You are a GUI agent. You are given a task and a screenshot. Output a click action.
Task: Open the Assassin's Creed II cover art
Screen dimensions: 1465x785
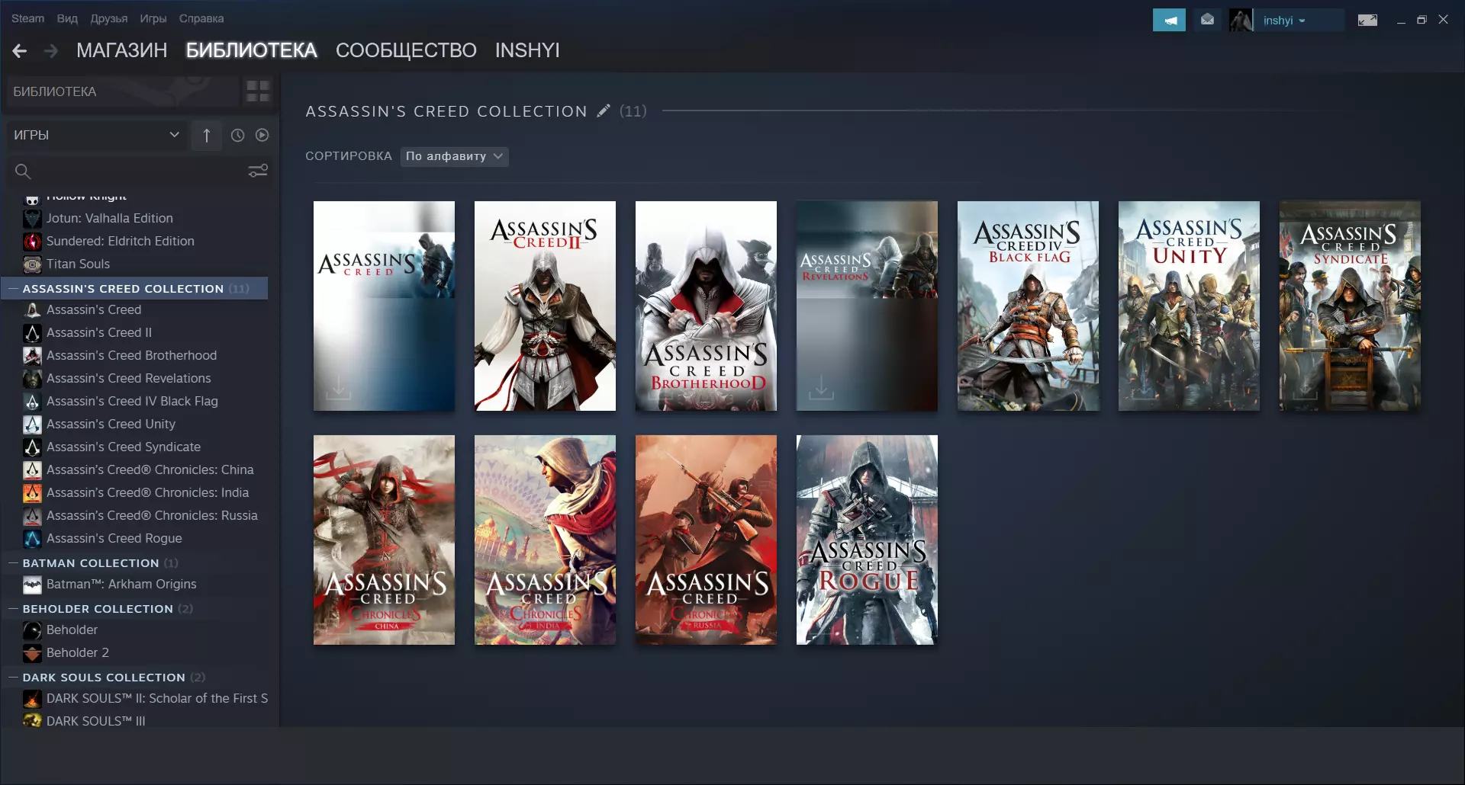point(545,306)
